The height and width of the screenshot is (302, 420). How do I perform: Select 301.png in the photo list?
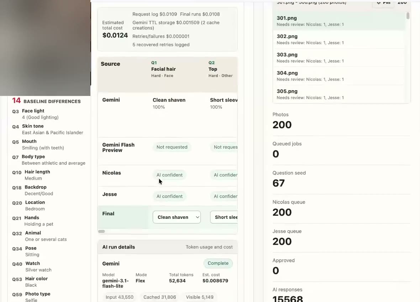pos(339,21)
